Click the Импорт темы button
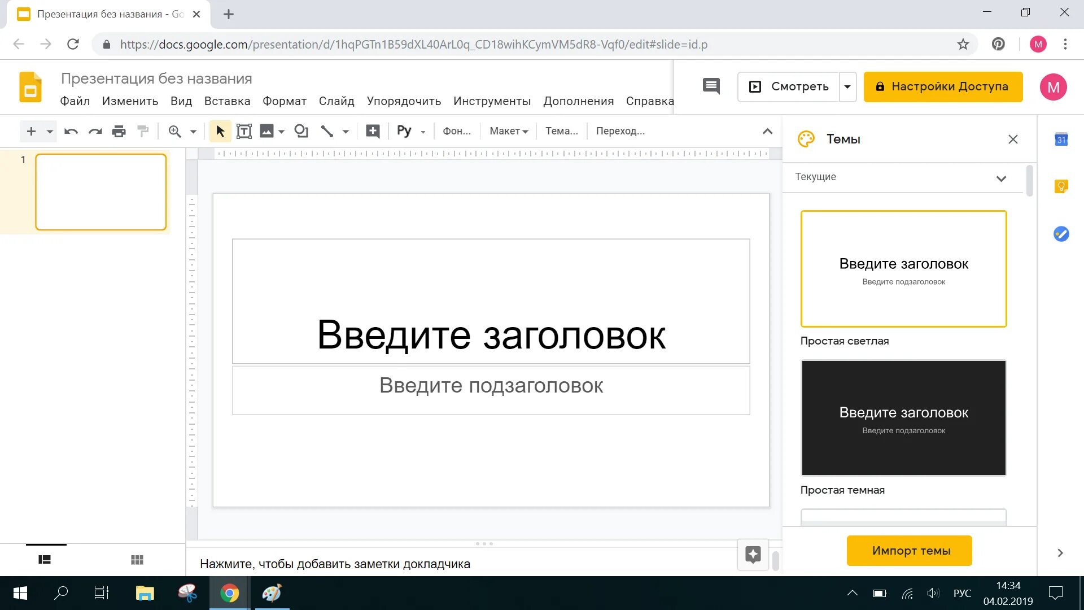Viewport: 1084px width, 610px height. [x=908, y=550]
